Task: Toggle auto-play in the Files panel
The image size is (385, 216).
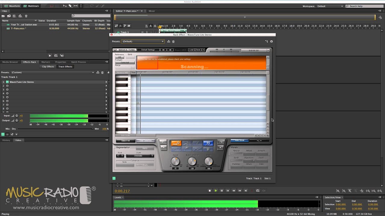Action: coord(62,55)
